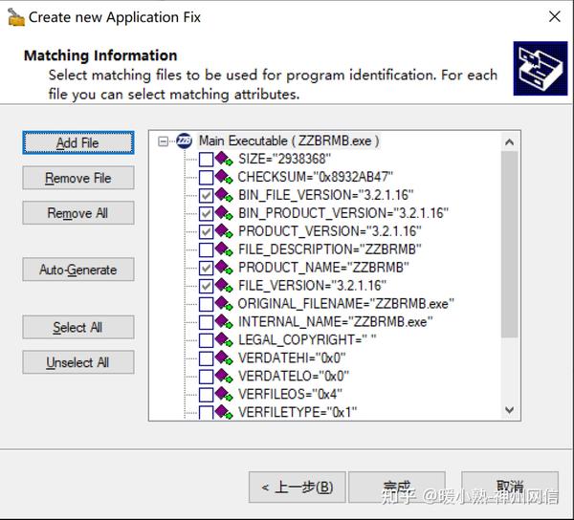
Task: Check the VERDATEHI checkbox
Action: click(206, 358)
